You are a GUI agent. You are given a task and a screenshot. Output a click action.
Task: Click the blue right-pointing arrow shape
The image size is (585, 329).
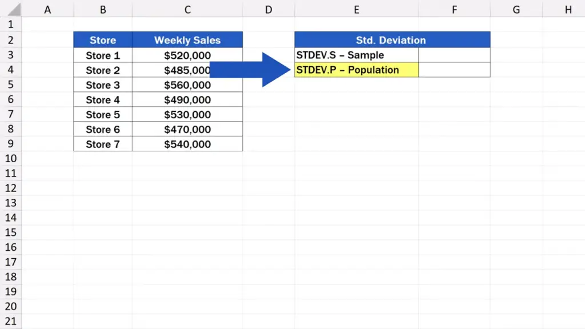tap(251, 70)
